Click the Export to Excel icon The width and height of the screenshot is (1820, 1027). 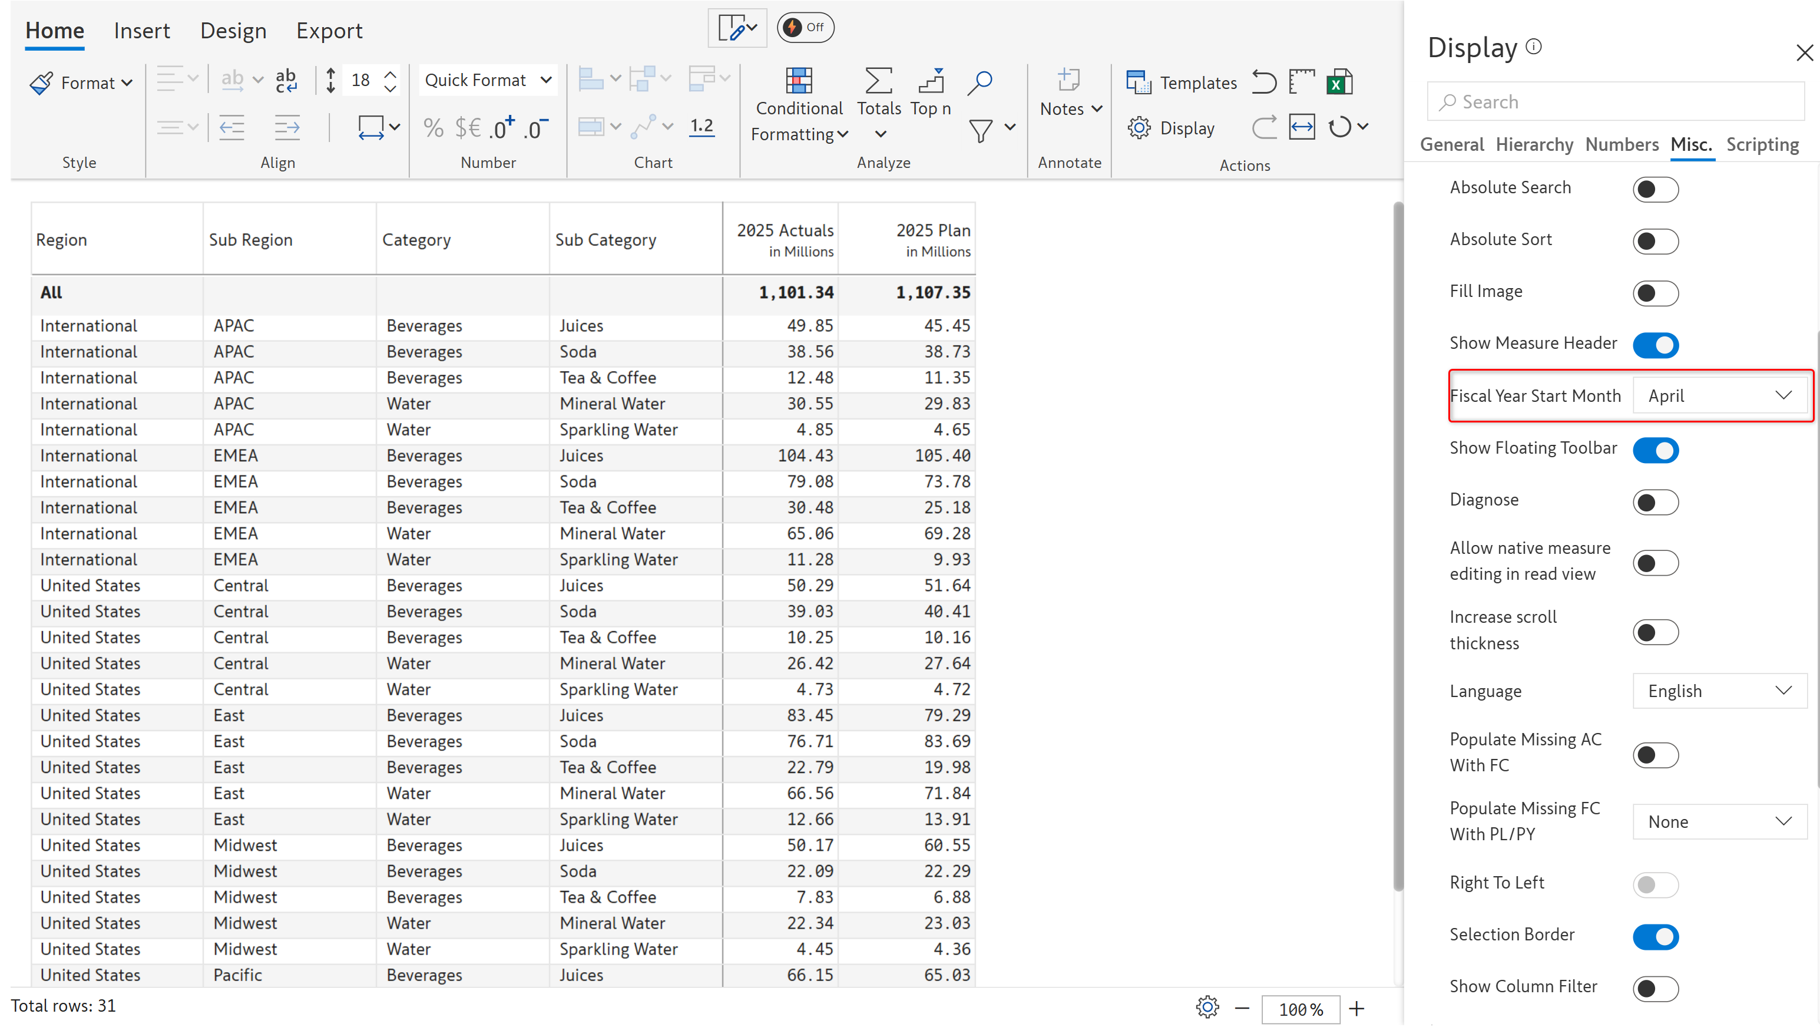coord(1339,82)
